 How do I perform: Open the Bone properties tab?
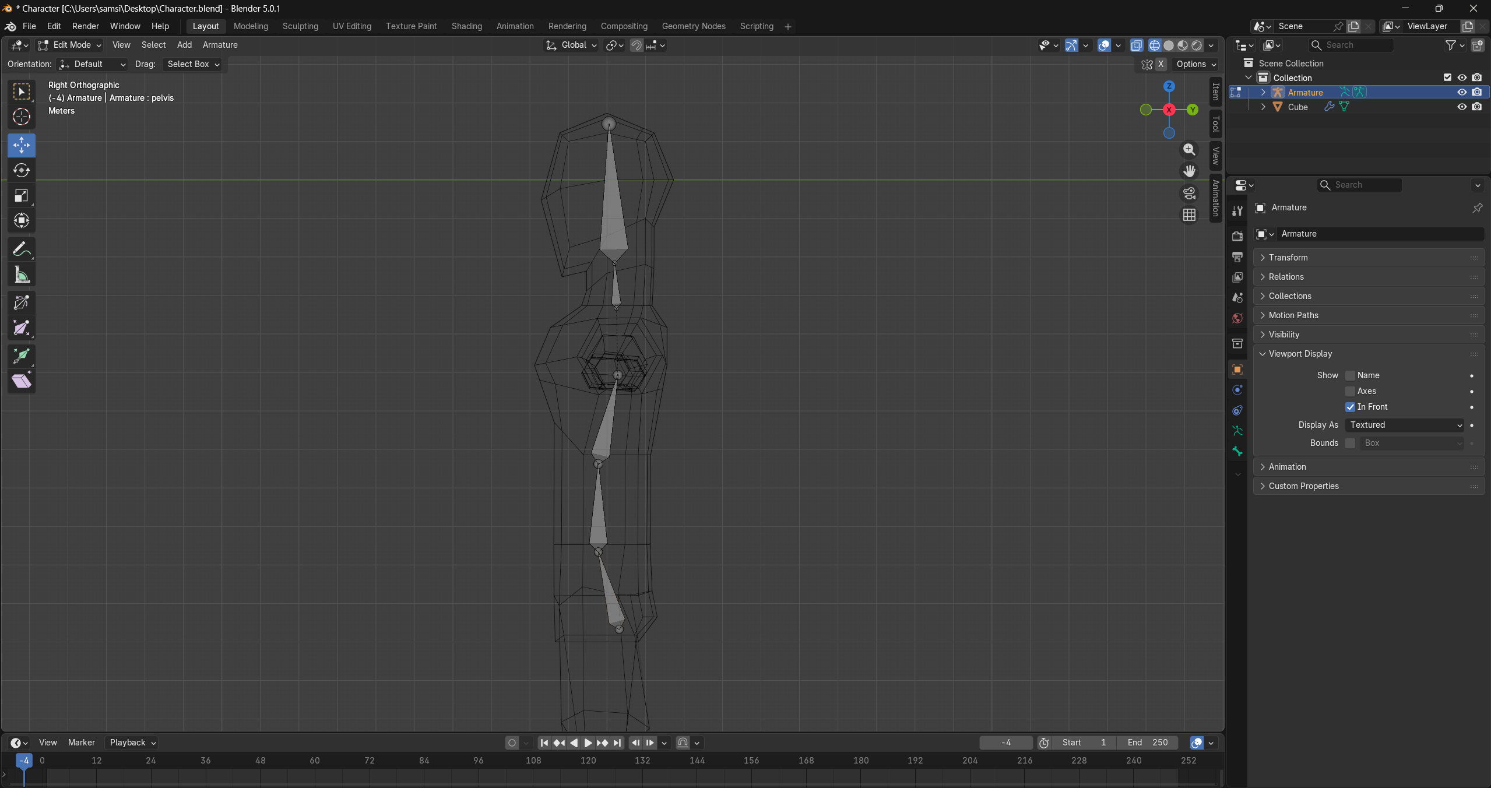pyautogui.click(x=1237, y=451)
